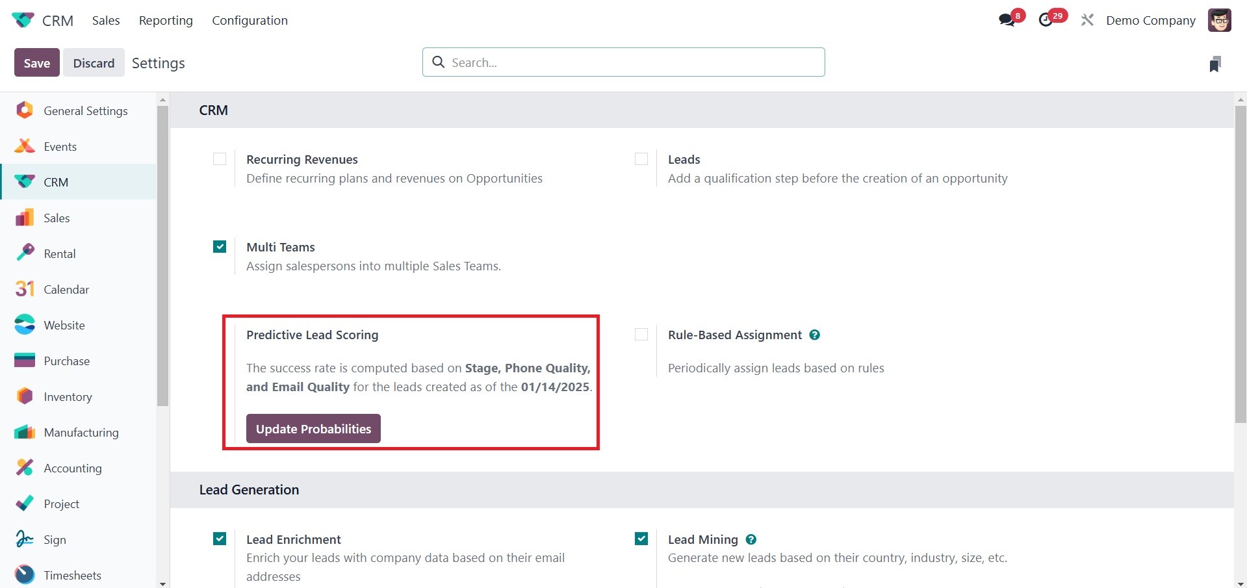Open the Sales menu

click(x=106, y=20)
